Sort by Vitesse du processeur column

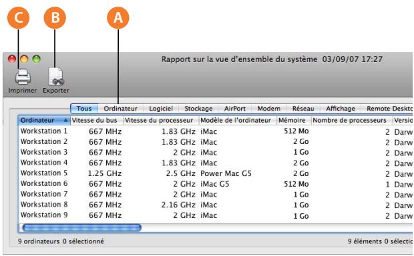click(x=161, y=120)
